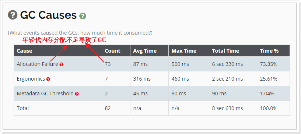Select the Allocation Failure count value 73
The image size is (301, 134).
[108, 64]
